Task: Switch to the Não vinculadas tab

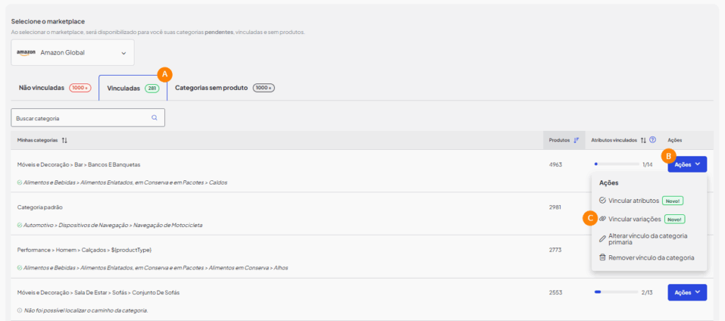Action: point(54,88)
